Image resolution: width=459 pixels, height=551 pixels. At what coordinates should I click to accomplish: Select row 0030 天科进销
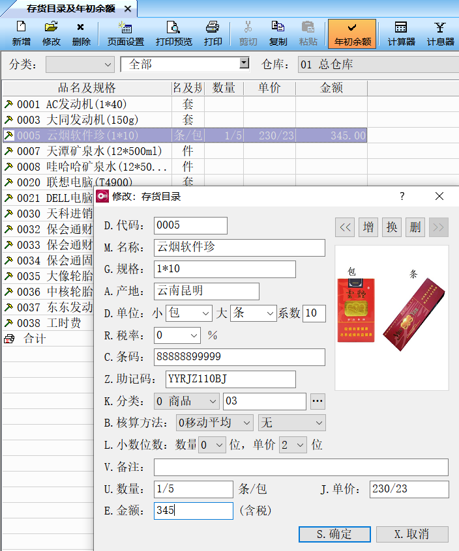click(48, 214)
